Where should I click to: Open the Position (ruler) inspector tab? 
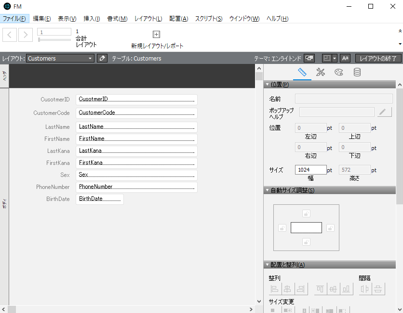(302, 73)
